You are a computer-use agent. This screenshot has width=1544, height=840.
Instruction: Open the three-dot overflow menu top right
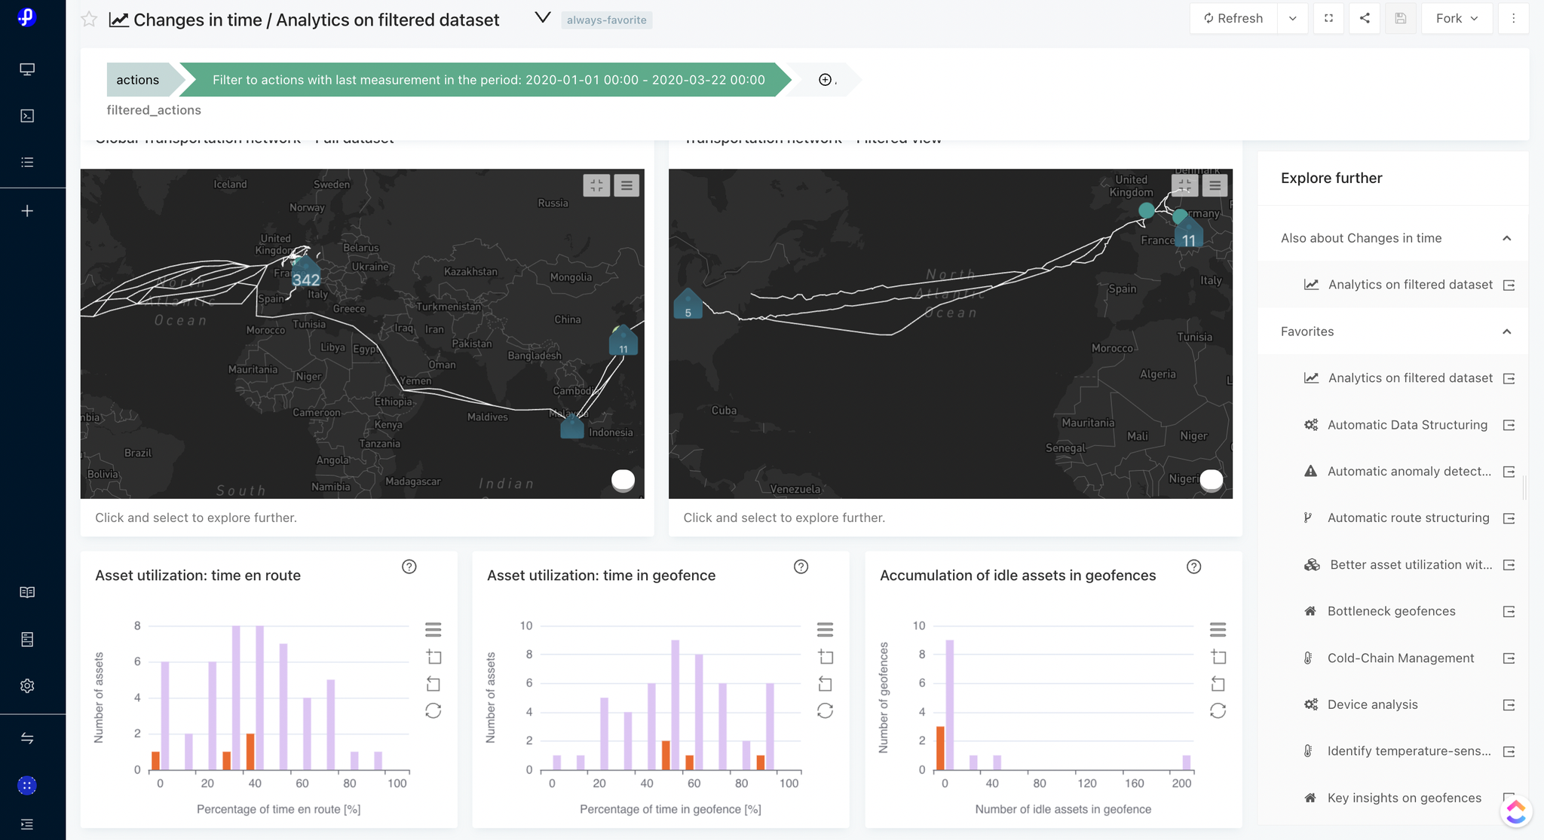[1514, 18]
